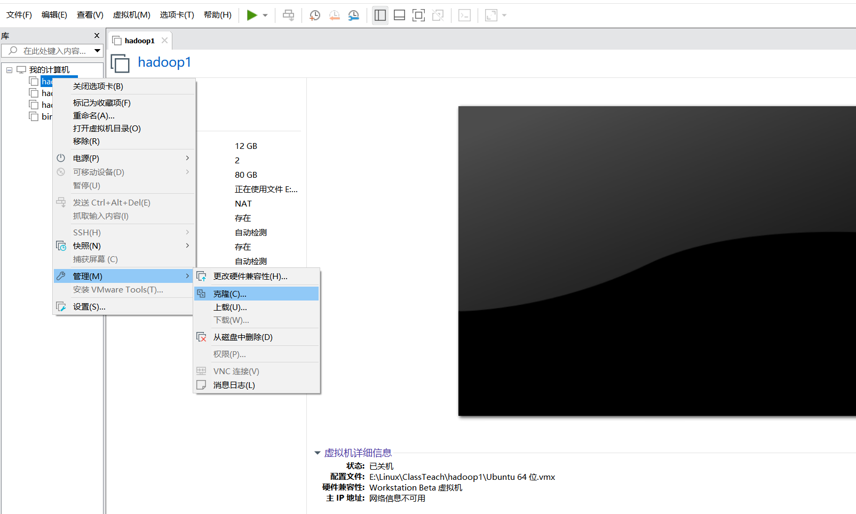This screenshot has height=514, width=856.
Task: Click the Workstation Beta 虚拟机 compatibility text
Action: (416, 488)
